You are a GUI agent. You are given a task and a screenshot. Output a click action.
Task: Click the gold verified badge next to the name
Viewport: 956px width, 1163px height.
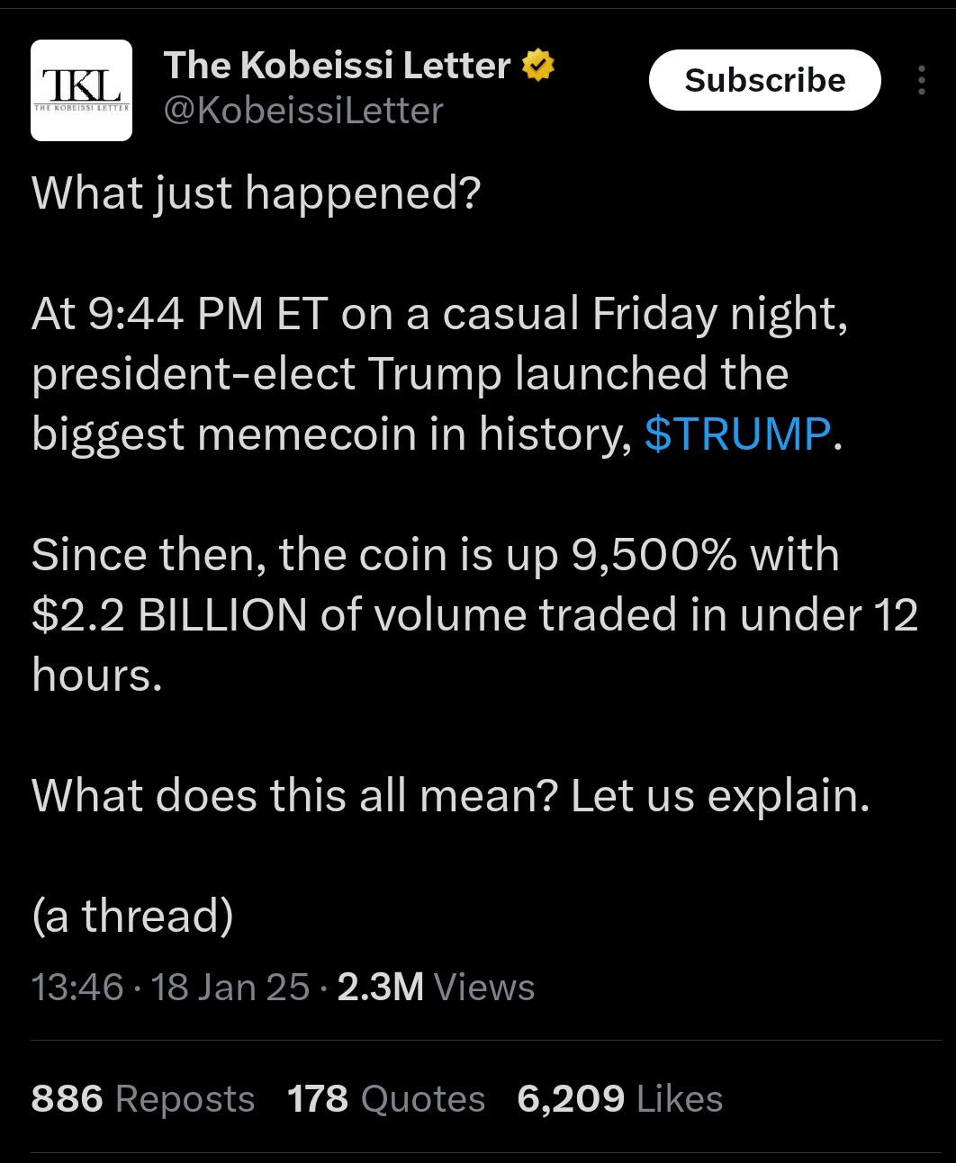click(537, 64)
